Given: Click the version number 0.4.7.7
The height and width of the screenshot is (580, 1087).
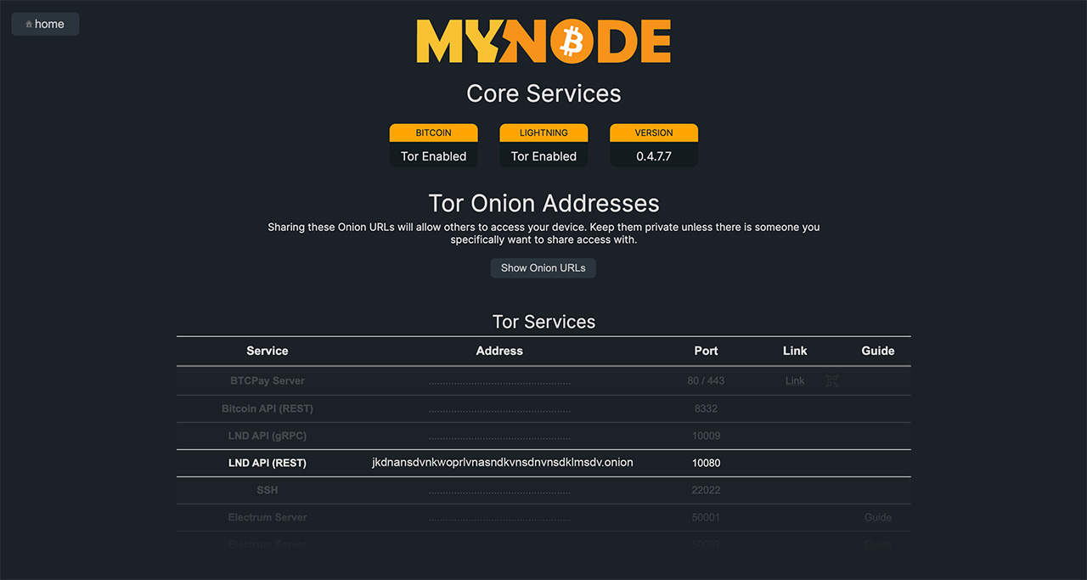Looking at the screenshot, I should coord(654,156).
